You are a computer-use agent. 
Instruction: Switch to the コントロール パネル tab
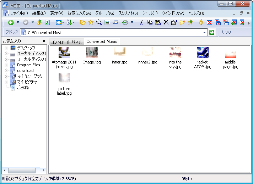(66, 42)
